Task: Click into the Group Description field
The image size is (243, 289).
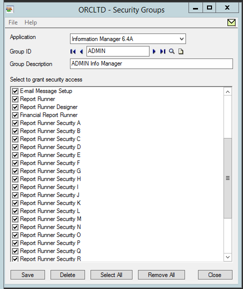Action: pos(151,64)
